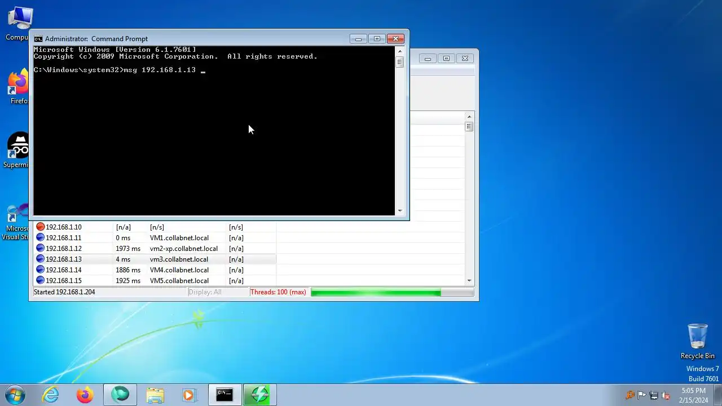Viewport: 722px width, 406px height.
Task: Click the blue status icon for 192.168.1.15
Action: [x=40, y=280]
